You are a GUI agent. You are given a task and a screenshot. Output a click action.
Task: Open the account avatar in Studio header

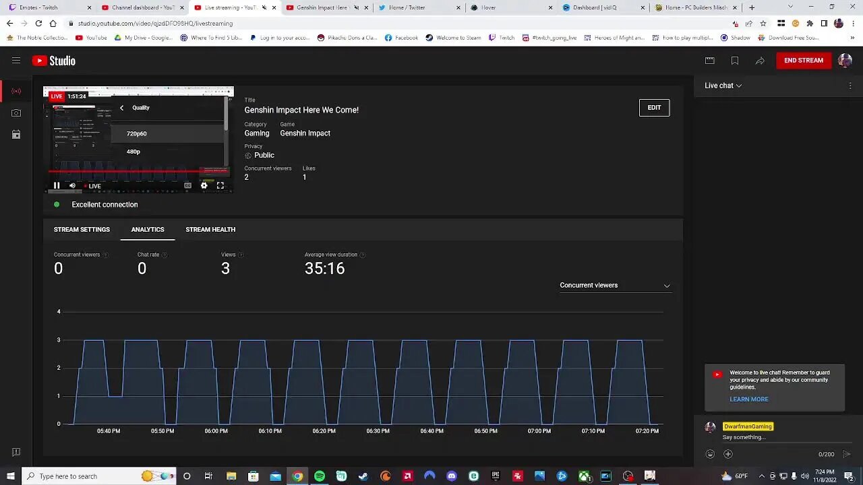845,61
